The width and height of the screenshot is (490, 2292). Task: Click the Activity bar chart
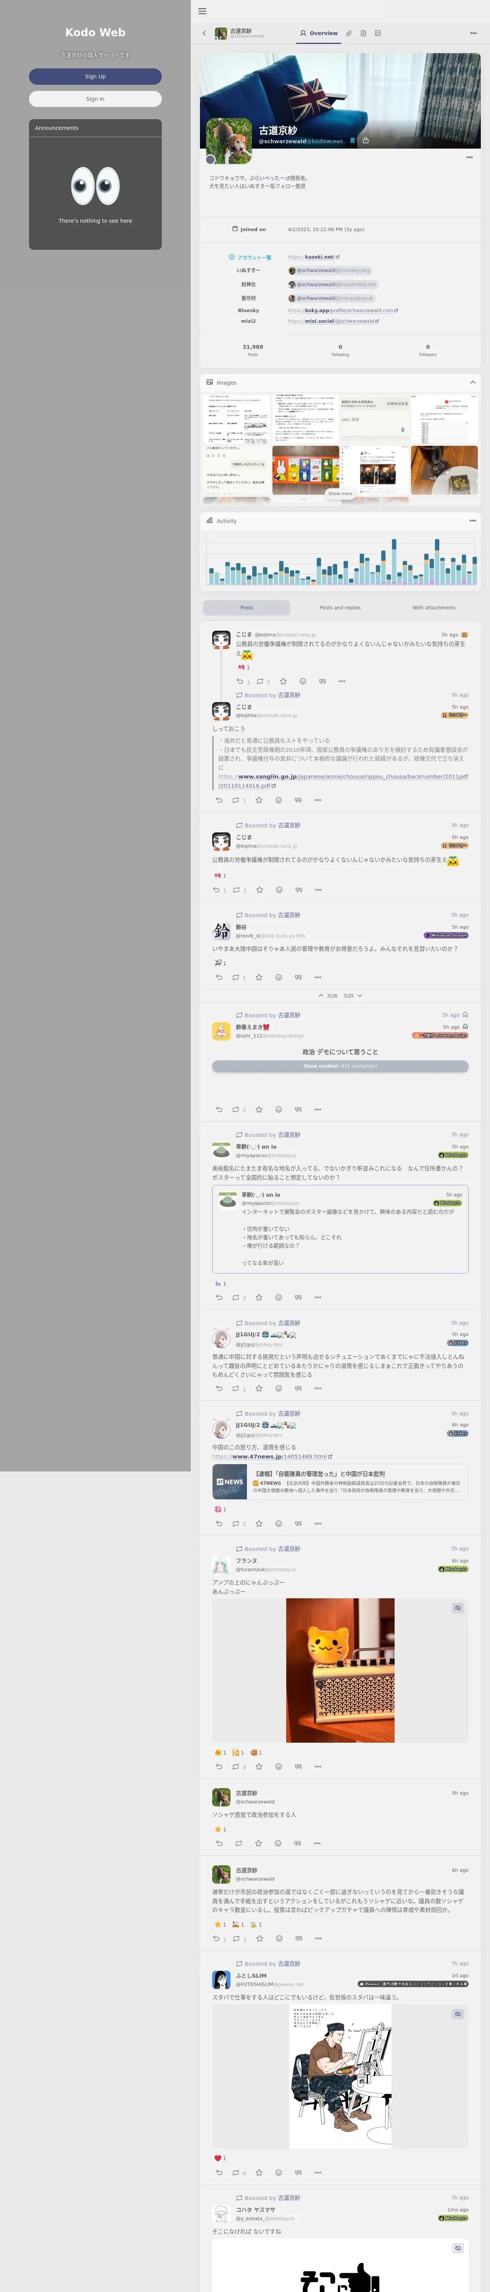[341, 560]
